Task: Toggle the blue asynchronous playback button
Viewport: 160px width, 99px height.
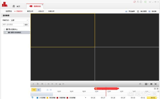Action: coord(38,90)
